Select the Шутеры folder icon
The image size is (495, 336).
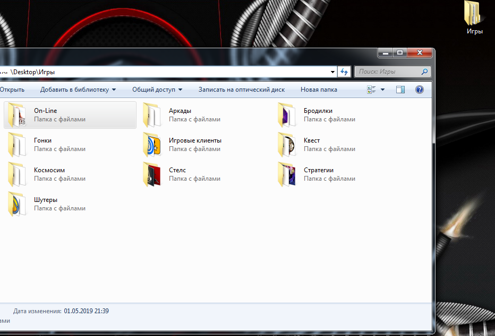pos(17,204)
